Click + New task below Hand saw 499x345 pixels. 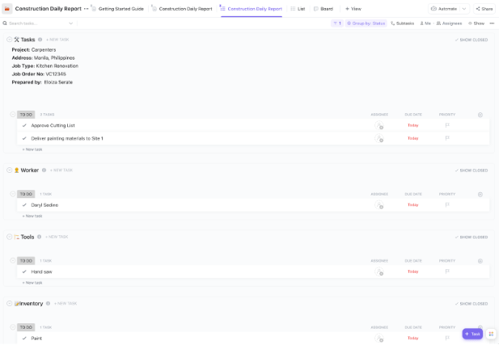pos(32,283)
